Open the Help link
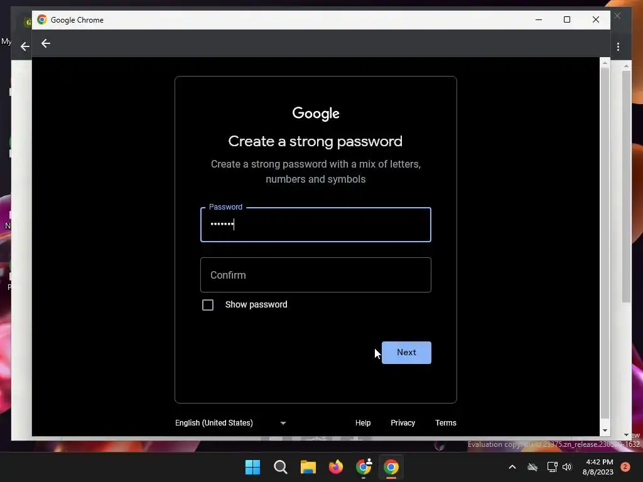643x482 pixels. click(x=363, y=423)
